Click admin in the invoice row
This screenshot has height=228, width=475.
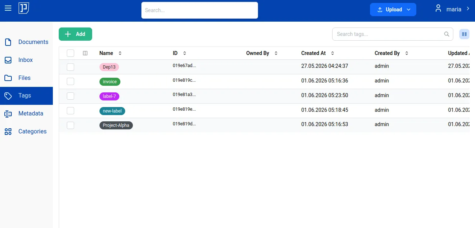382,81
